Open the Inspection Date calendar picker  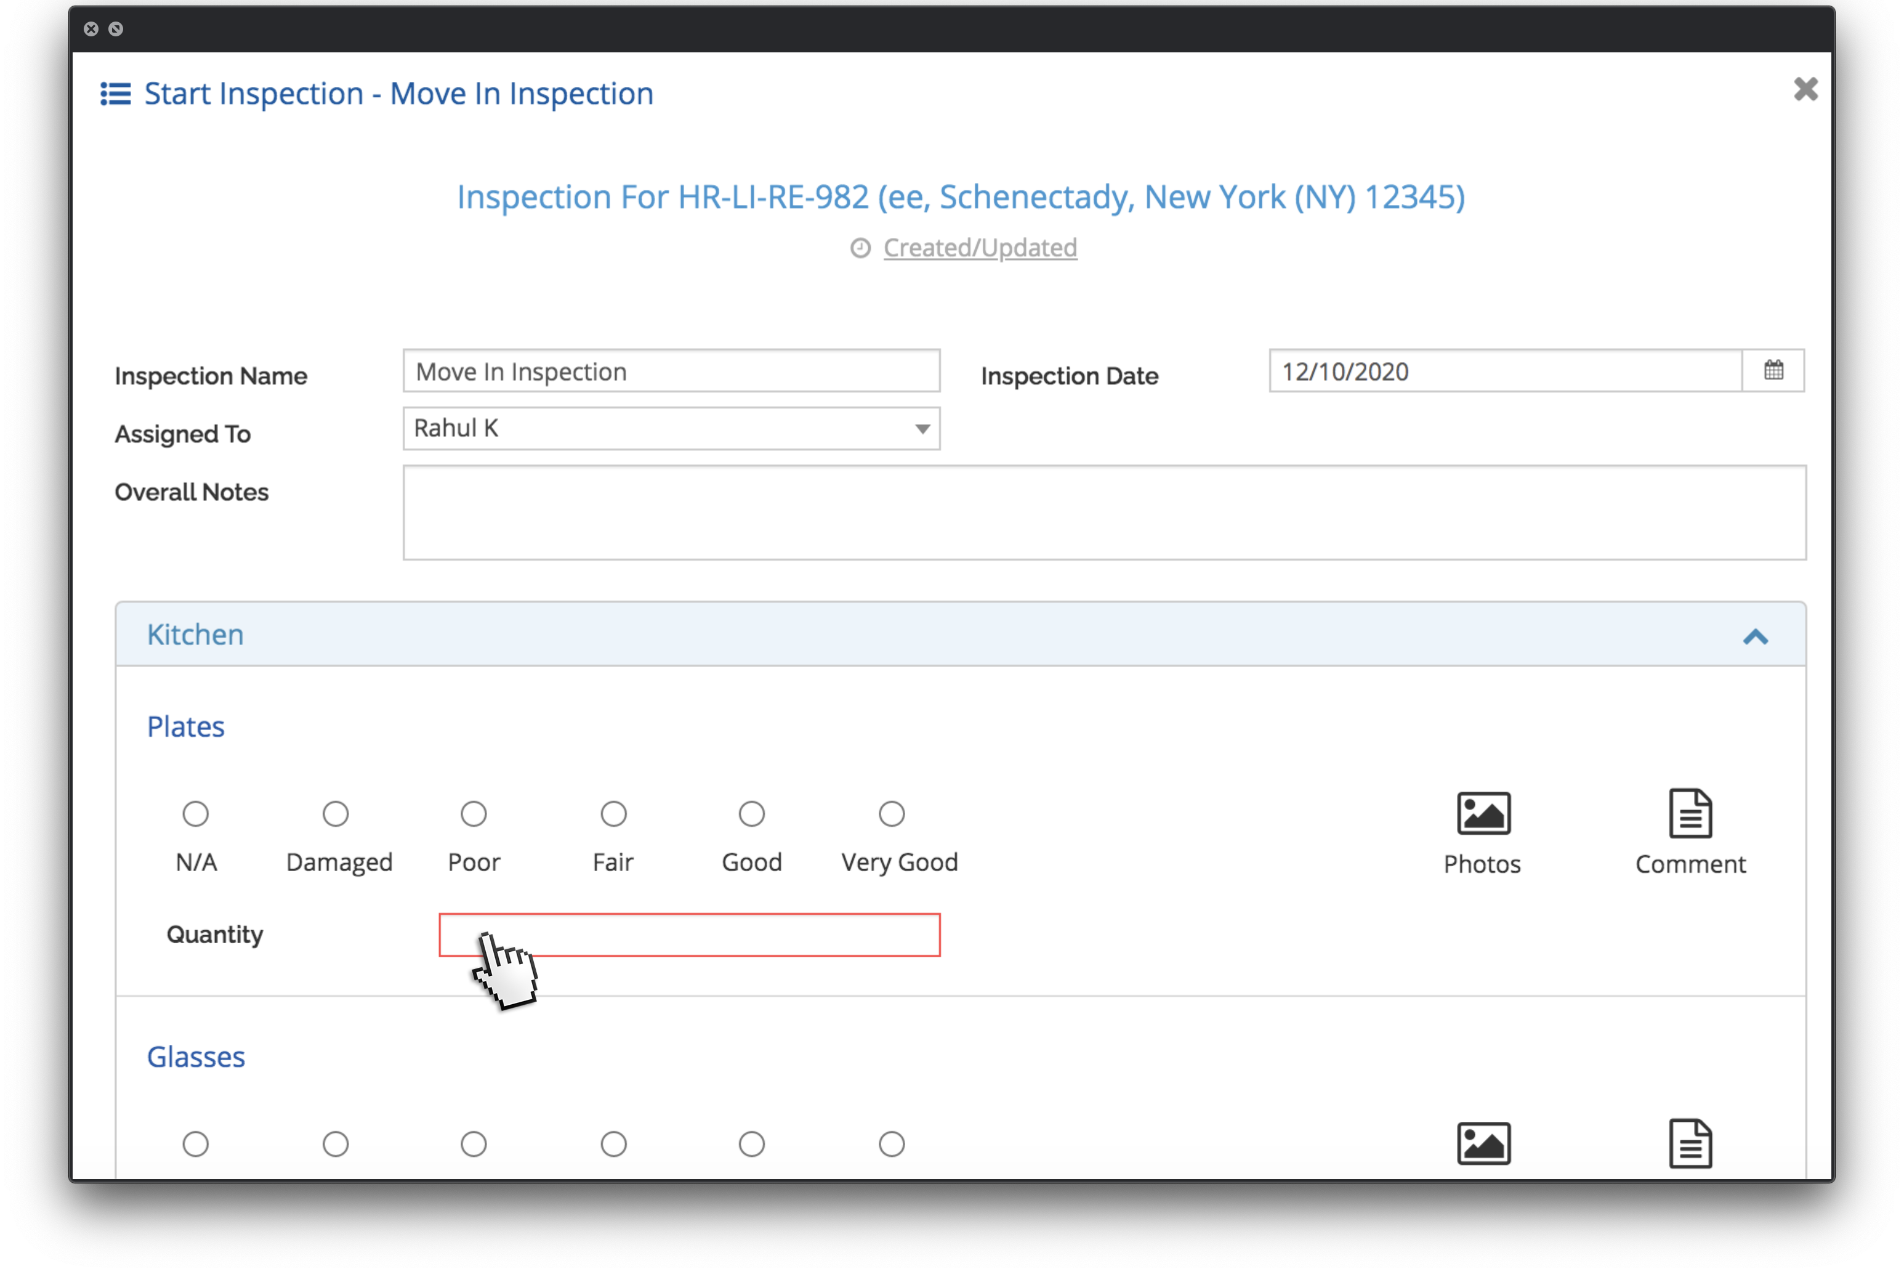pos(1773,371)
